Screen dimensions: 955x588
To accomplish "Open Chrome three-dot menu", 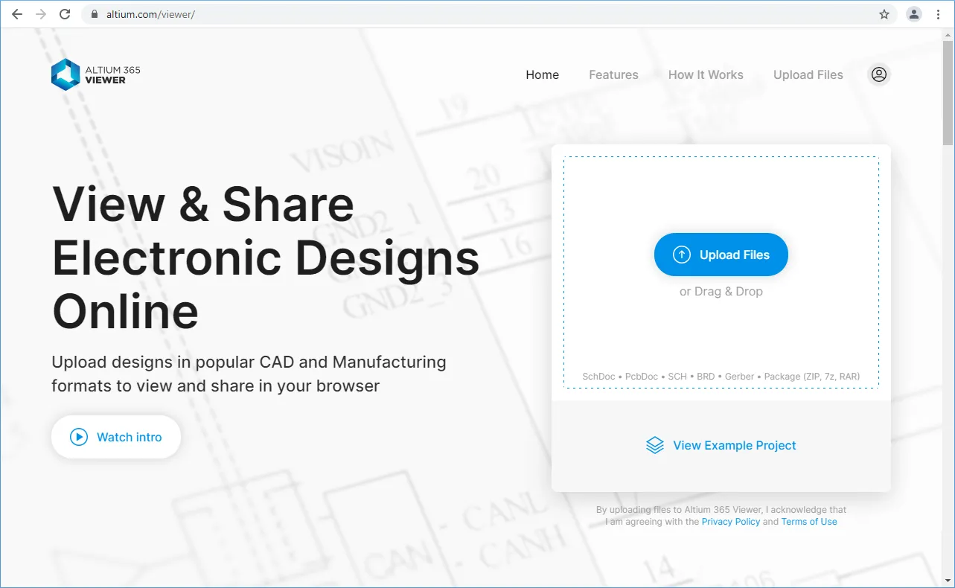I will 938,14.
